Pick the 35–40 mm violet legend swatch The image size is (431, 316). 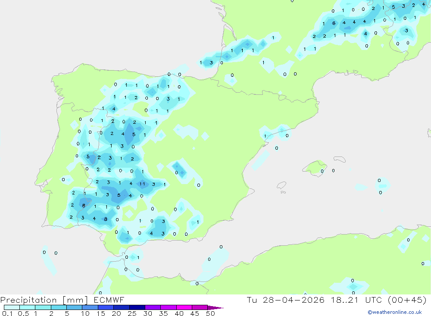169,307
